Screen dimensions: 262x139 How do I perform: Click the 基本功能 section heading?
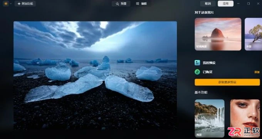[201, 92]
